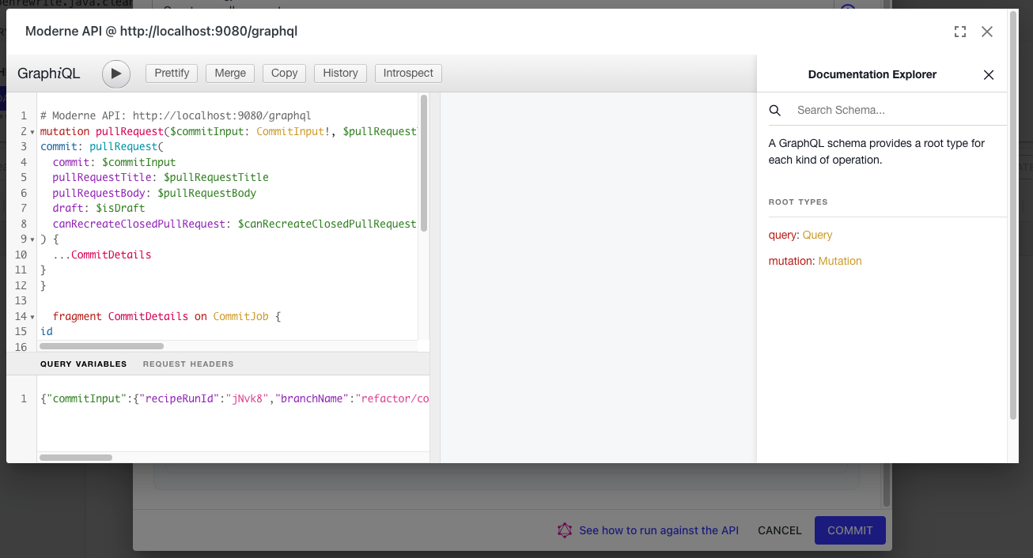Close the Documentation Explorer panel
This screenshot has width=1033, height=558.
(x=989, y=75)
